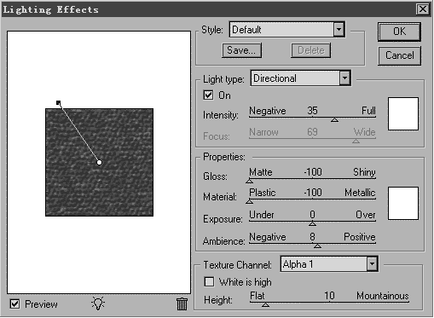The width and height of the screenshot is (434, 318).
Task: Open the Style dropdown arrow
Action: (339, 29)
